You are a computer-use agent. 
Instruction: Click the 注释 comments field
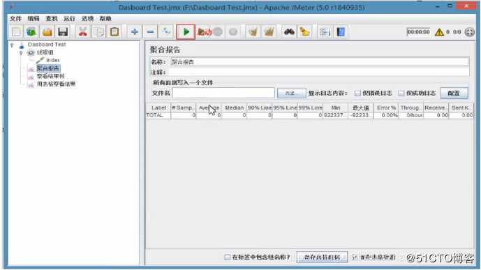pyautogui.click(x=319, y=72)
